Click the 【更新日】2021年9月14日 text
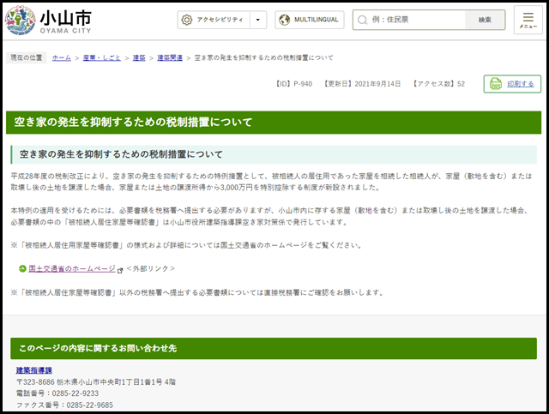 [x=362, y=84]
